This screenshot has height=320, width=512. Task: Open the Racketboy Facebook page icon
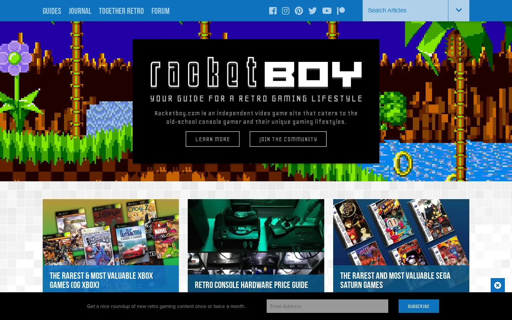pos(273,11)
